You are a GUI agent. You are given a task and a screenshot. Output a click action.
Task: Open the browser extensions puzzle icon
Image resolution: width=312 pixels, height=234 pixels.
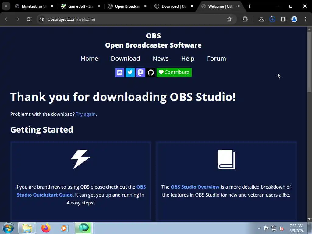pos(245,19)
